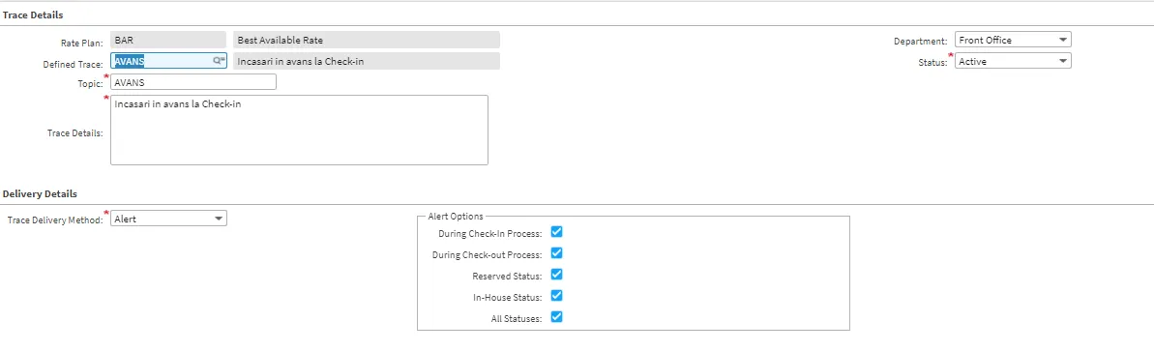
Task: Toggle During Check-out Process checkbox
Action: click(556, 253)
